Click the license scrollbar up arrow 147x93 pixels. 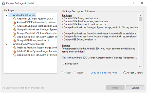[140, 16]
